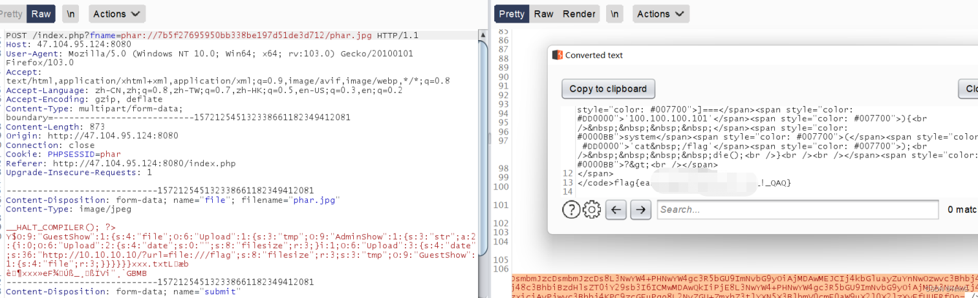
Task: Select the Raw tab in response panel
Action: [543, 14]
